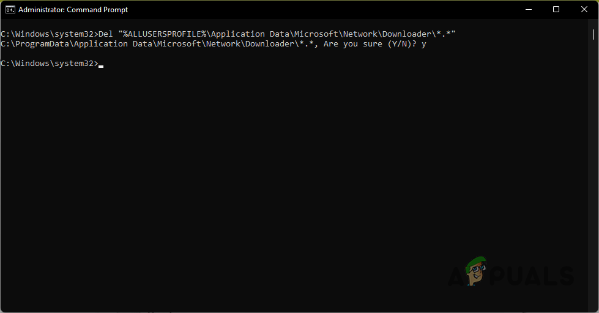
Task: Click the "Del" command word
Action: click(x=105, y=34)
